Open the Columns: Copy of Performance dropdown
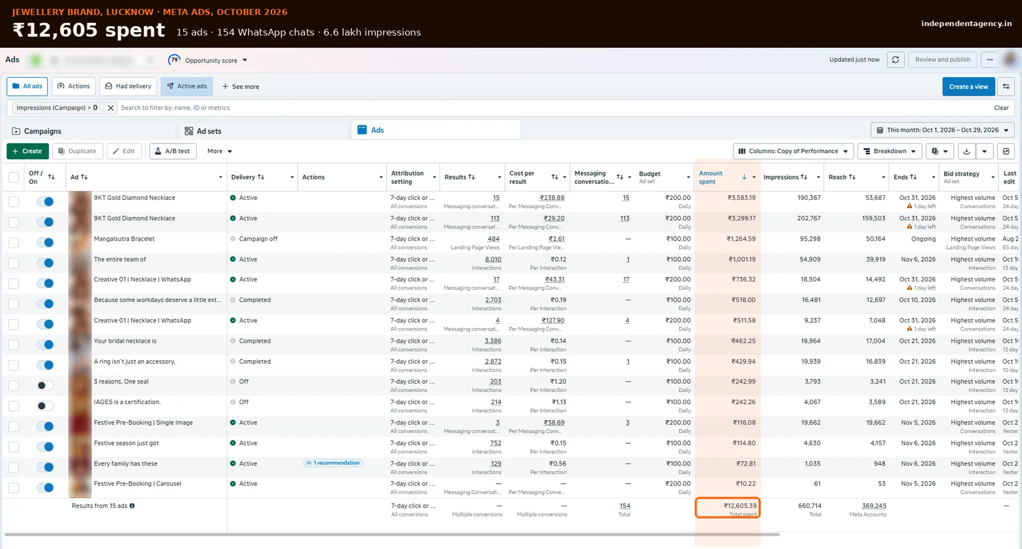Image resolution: width=1022 pixels, height=549 pixels. click(793, 151)
